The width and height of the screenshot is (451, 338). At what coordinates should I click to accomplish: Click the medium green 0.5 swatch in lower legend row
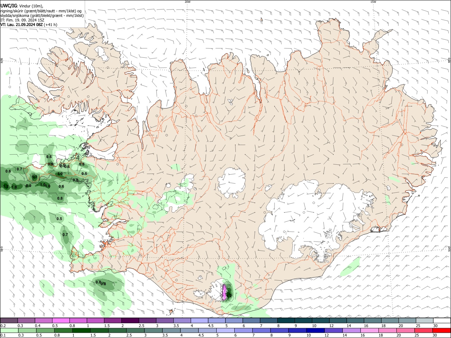coord(45,330)
